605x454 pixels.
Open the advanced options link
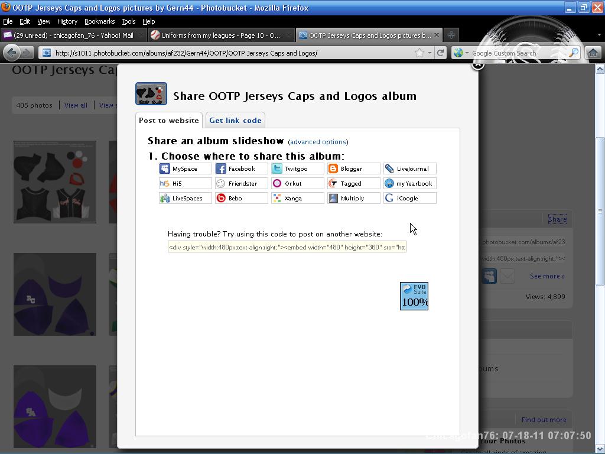(x=318, y=142)
